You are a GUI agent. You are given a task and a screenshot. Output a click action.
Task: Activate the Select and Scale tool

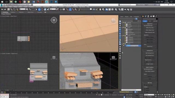45,10
